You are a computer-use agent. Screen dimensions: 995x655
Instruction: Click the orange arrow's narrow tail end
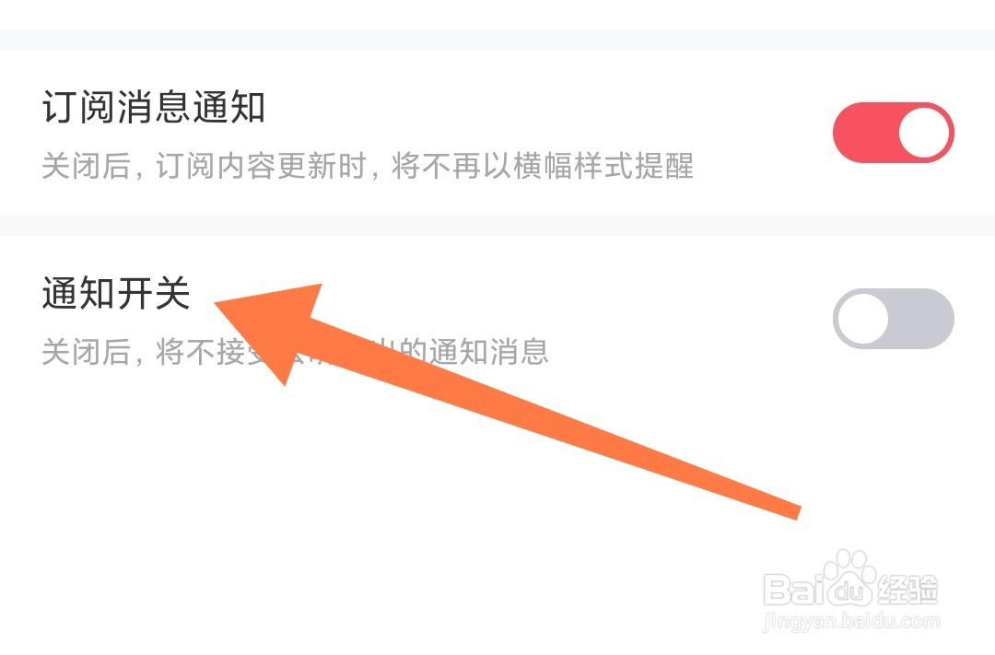790,509
